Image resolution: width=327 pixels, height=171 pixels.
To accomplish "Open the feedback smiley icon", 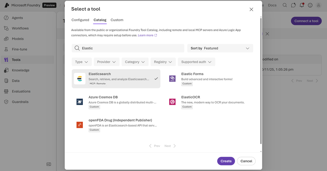I will point(310,5).
